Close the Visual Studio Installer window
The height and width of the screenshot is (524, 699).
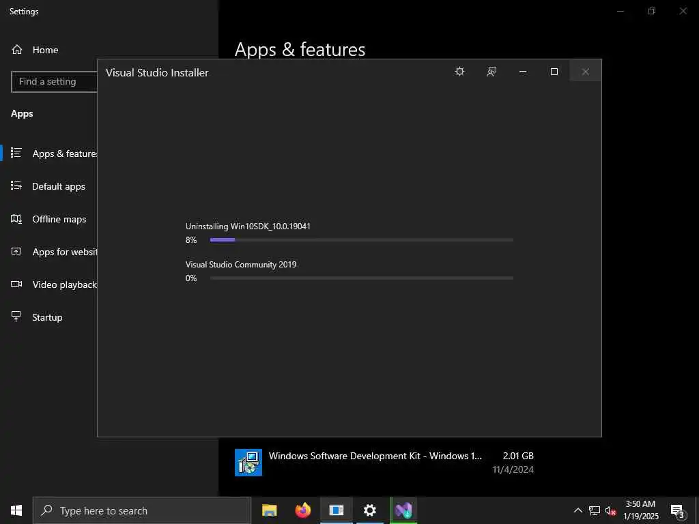click(585, 72)
